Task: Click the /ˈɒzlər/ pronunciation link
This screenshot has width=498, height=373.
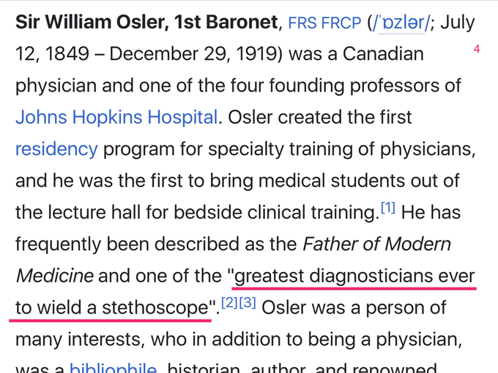Action: [401, 23]
